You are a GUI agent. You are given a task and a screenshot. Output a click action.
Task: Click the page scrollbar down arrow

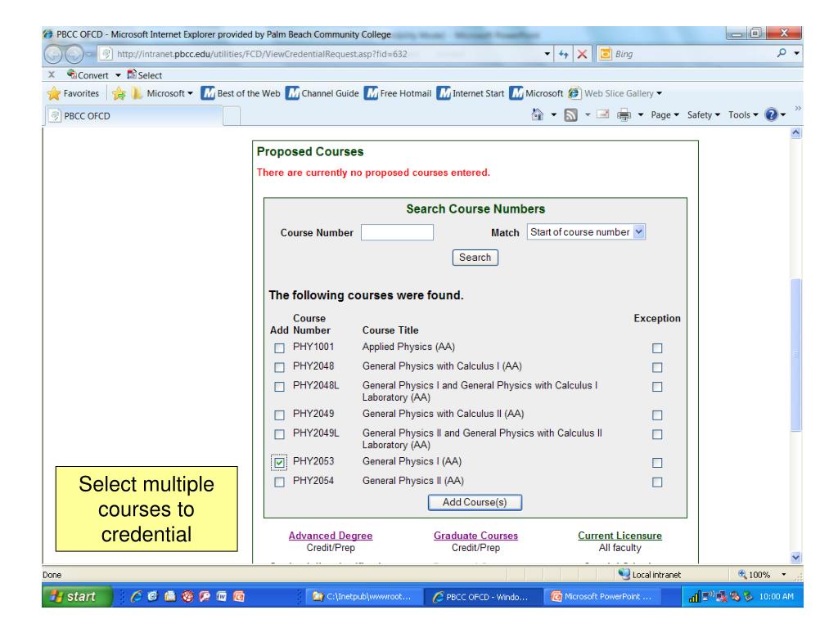(795, 557)
